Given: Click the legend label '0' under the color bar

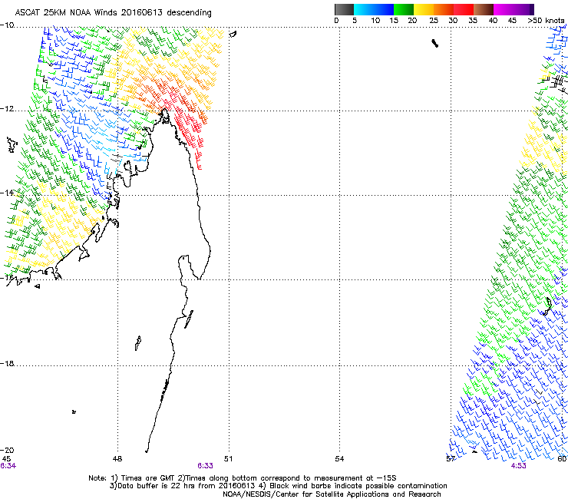Looking at the screenshot, I should click(336, 21).
